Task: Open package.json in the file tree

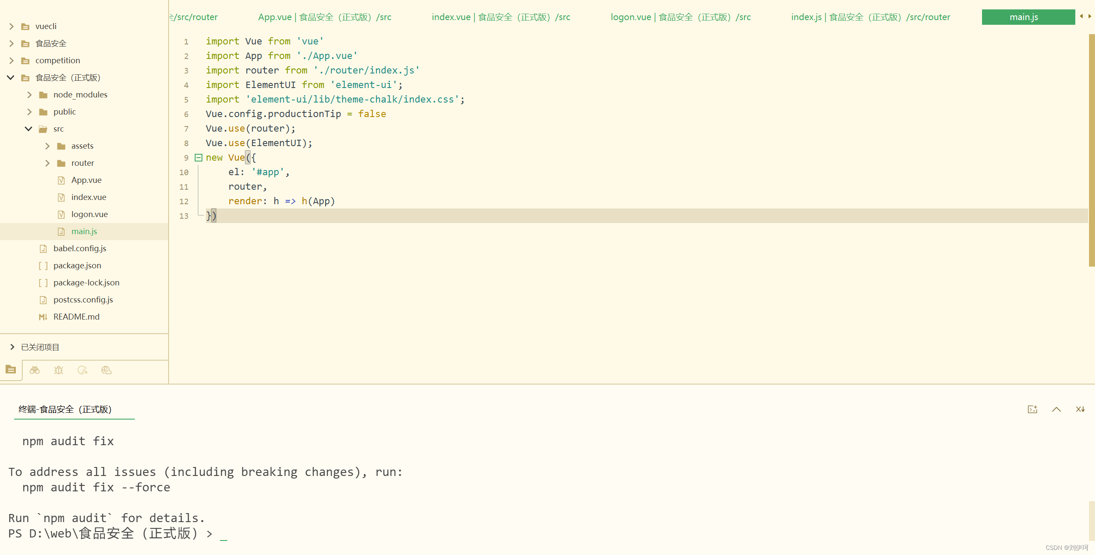Action: click(77, 266)
